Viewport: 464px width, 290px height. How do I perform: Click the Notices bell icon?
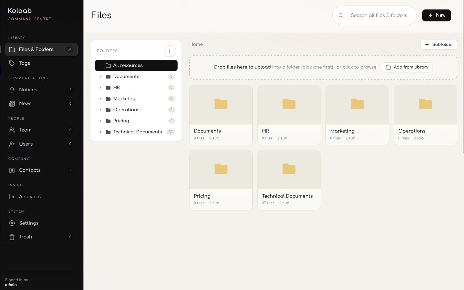click(x=12, y=90)
